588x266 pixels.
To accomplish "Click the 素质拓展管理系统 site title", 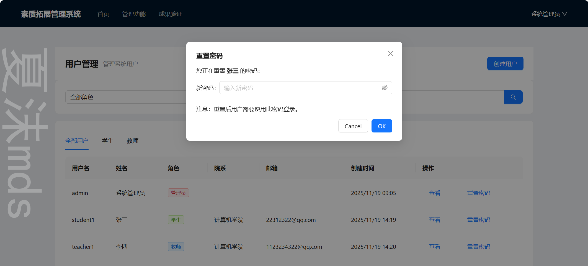I will click(x=51, y=14).
